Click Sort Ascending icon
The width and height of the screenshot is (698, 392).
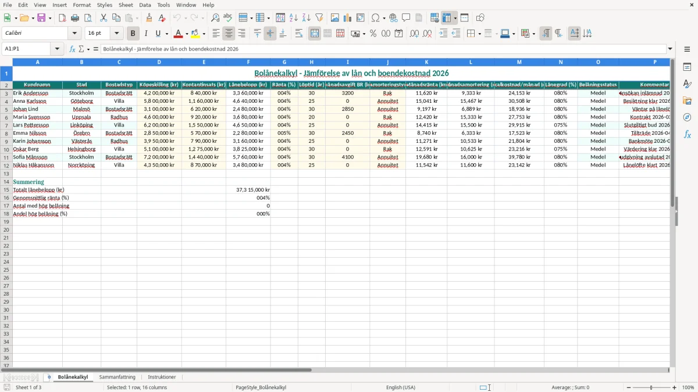[x=294, y=18]
